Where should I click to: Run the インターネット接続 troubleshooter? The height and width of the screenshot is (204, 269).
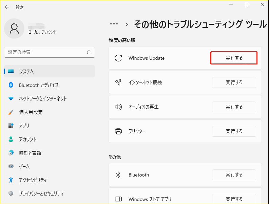tap(234, 82)
